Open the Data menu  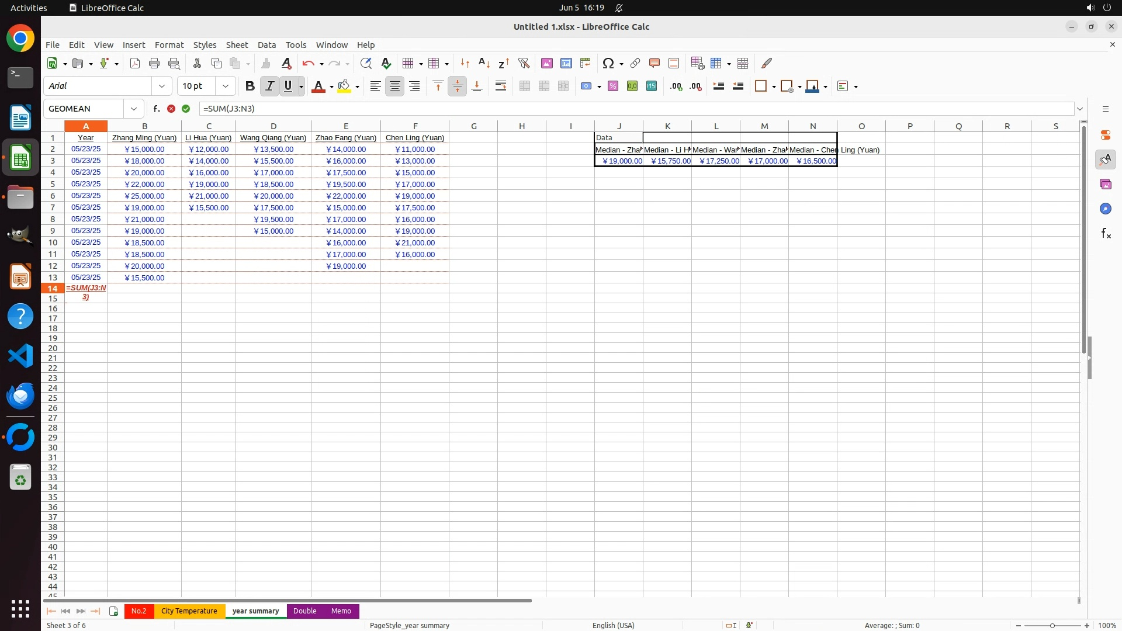[266, 45]
